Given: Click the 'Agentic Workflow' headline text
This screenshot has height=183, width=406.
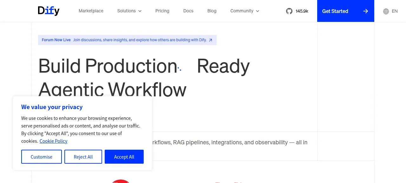Looking at the screenshot, I should pyautogui.click(x=112, y=89).
